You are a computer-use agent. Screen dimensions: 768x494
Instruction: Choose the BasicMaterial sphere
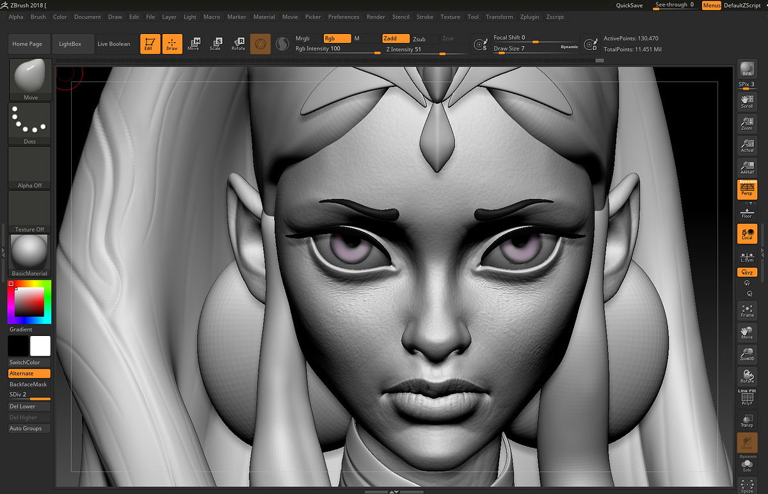tap(29, 256)
